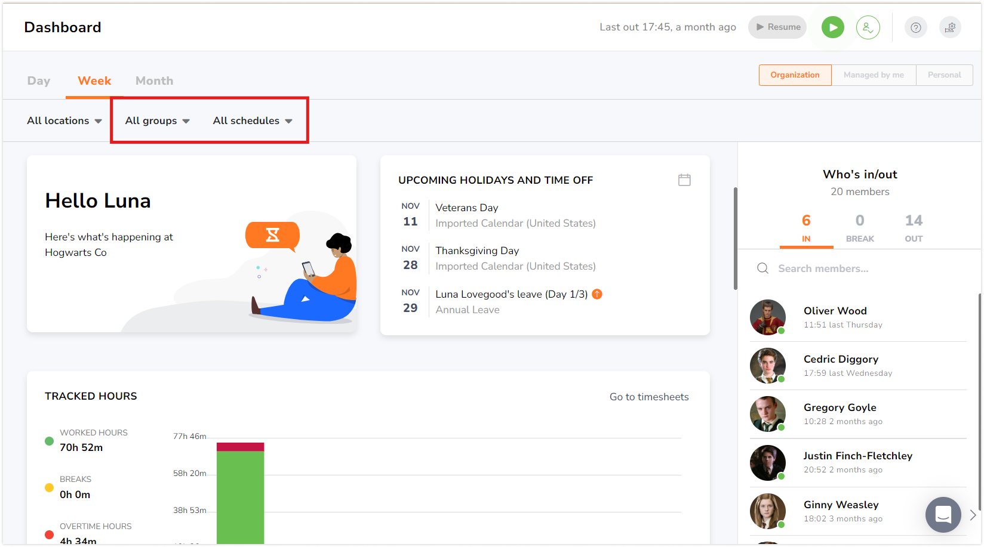Click Oliver Wood's name

835,311
